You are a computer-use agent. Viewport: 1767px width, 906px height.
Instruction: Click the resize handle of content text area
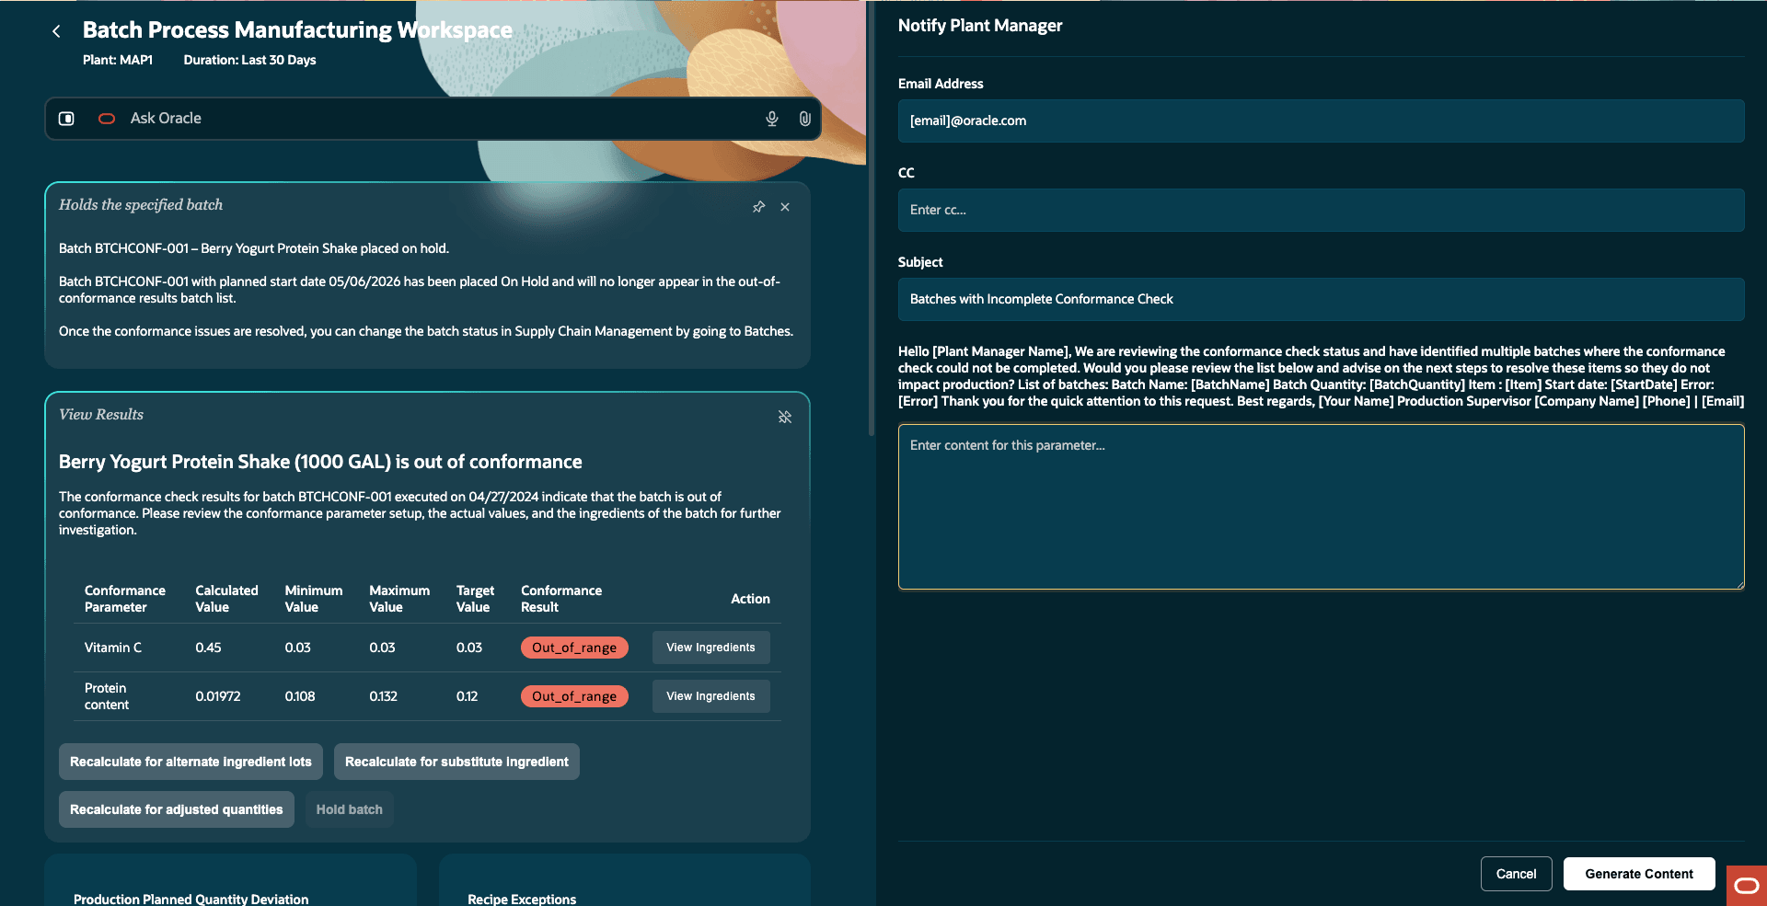click(1739, 584)
